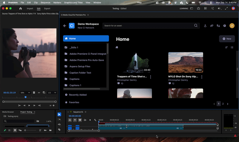This screenshot has height=142, width=239.
Task: Go back with the Ci back arrow
Action: [x=65, y=26]
